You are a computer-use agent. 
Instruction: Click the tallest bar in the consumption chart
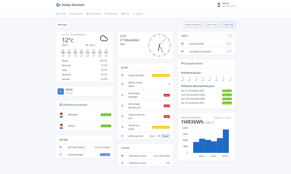coord(226,141)
